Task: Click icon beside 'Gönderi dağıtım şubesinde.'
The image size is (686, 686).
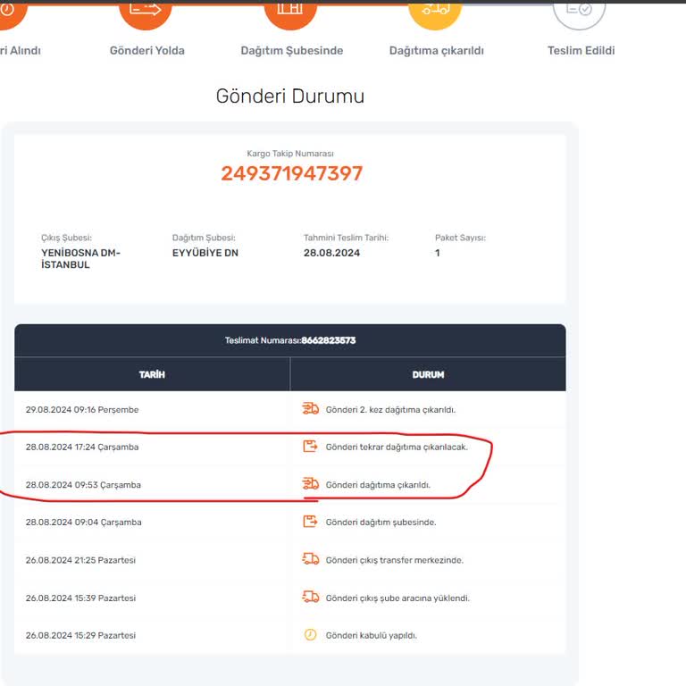Action: coord(310,522)
